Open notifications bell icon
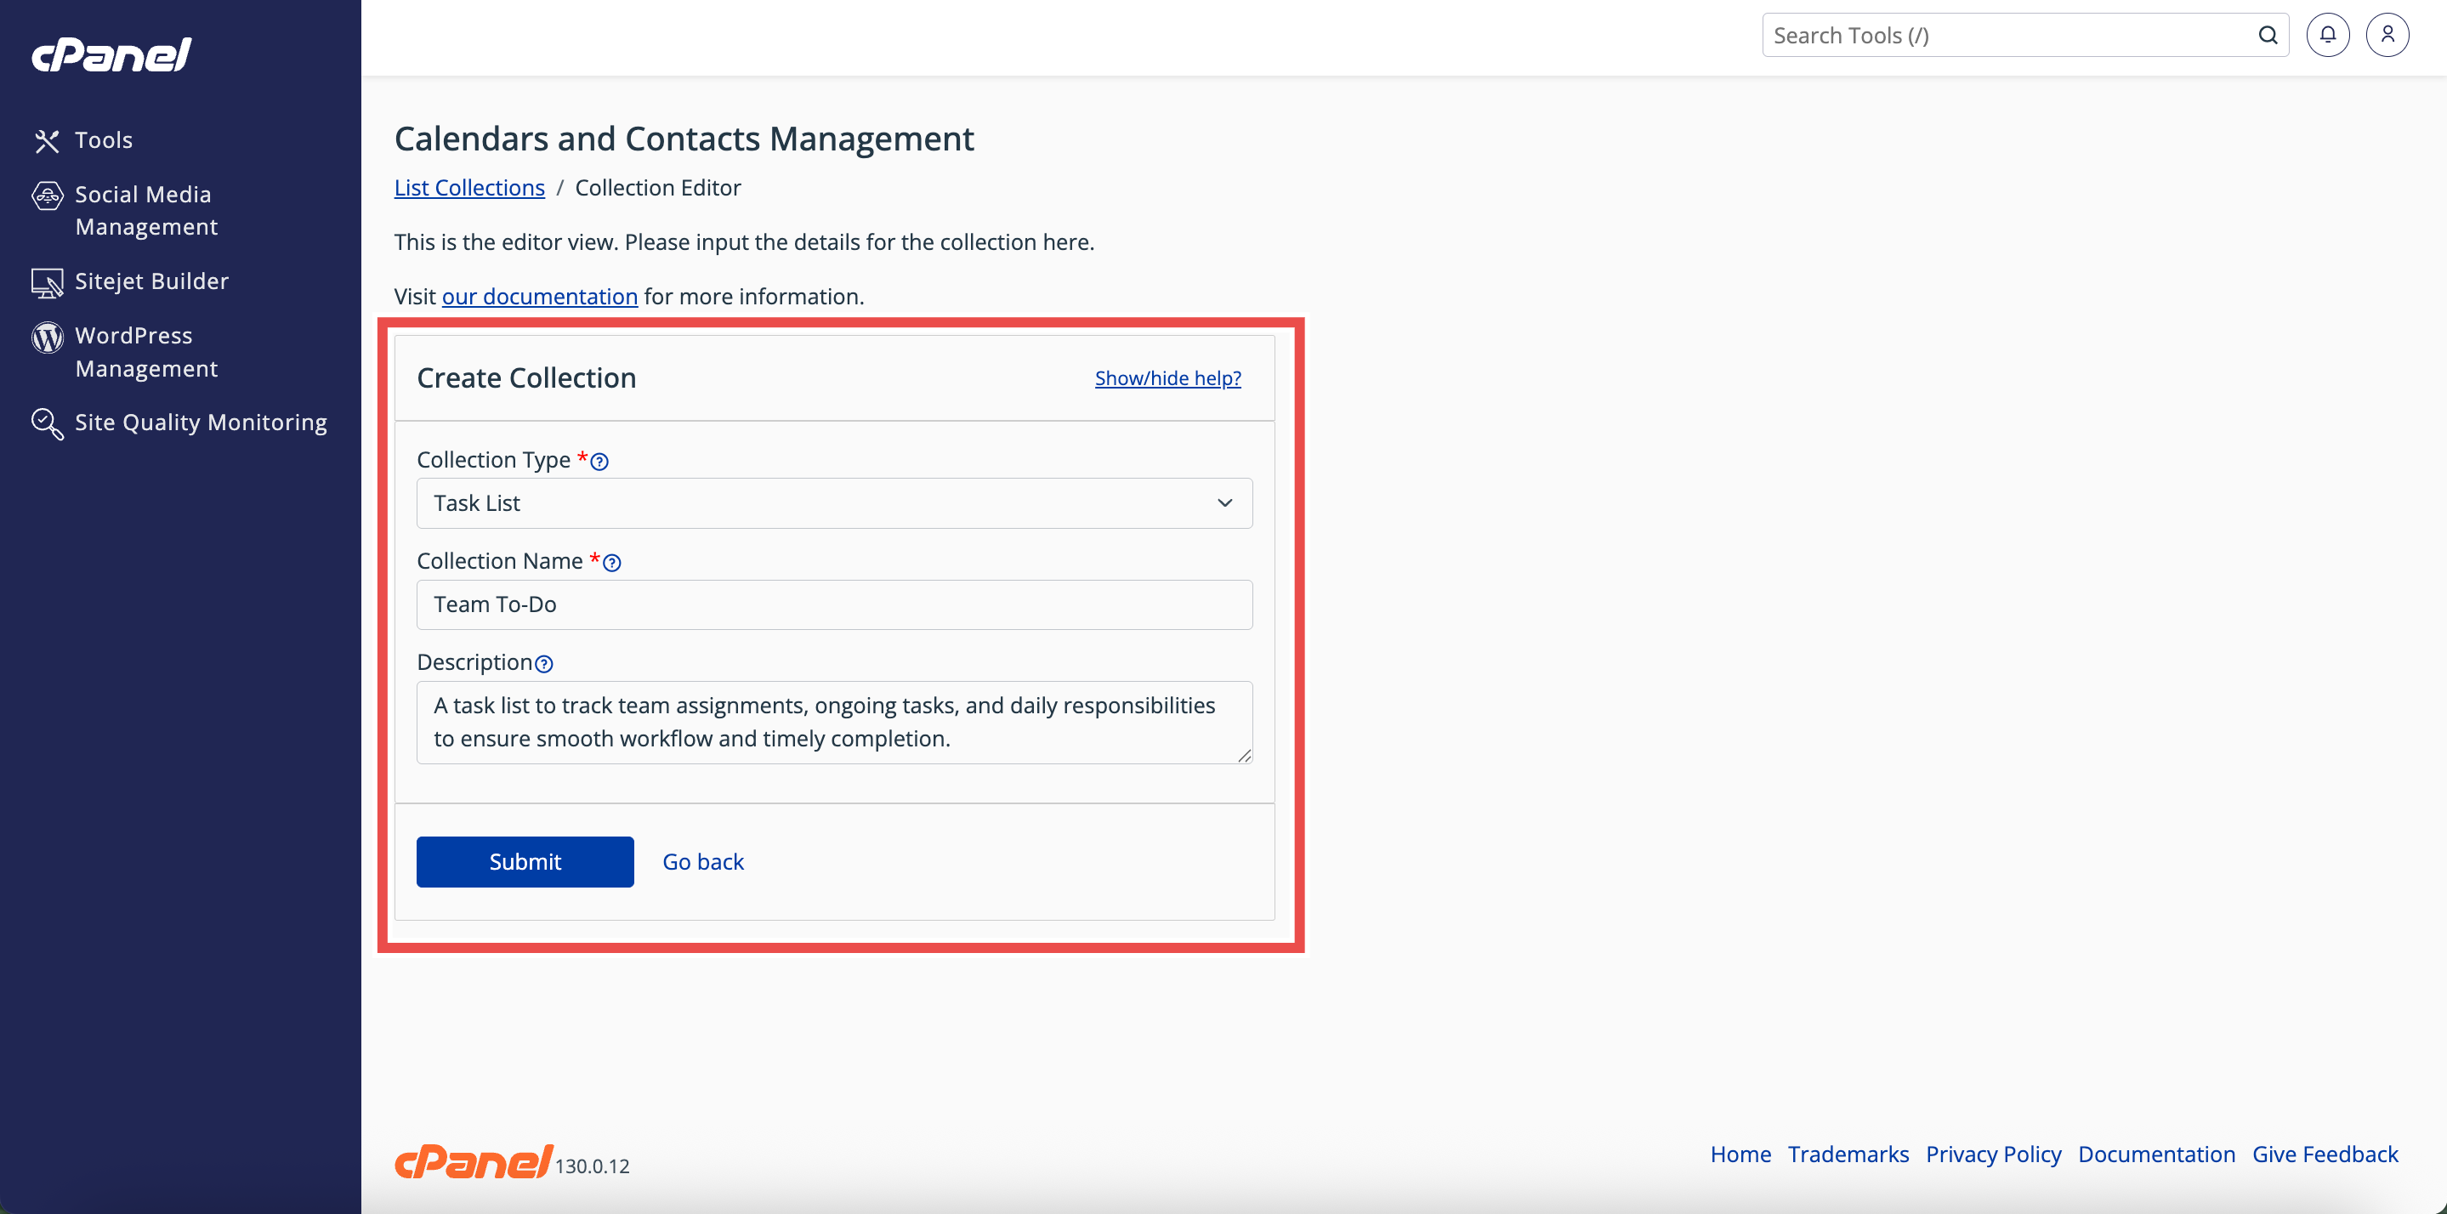 (x=2327, y=35)
